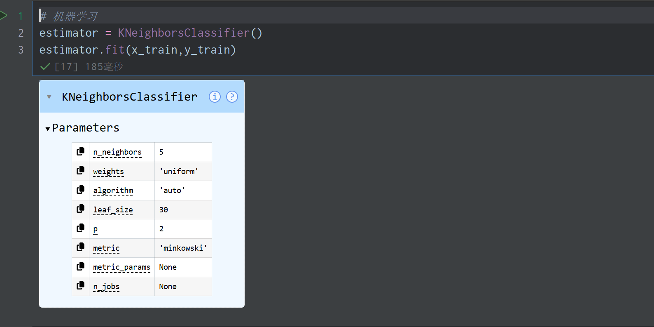The width and height of the screenshot is (654, 327).
Task: Select the 'uniform' weights value
Action: tap(179, 171)
